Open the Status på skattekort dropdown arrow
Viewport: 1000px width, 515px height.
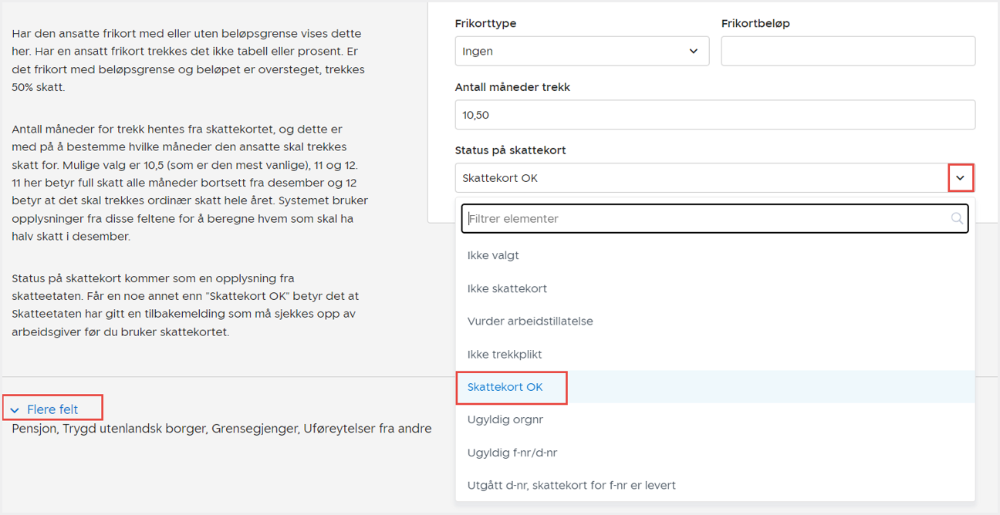pos(961,178)
